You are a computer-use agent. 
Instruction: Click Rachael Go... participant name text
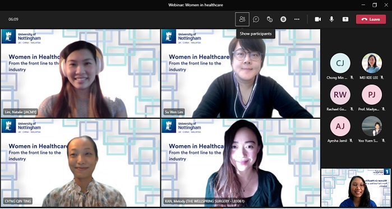point(336,109)
